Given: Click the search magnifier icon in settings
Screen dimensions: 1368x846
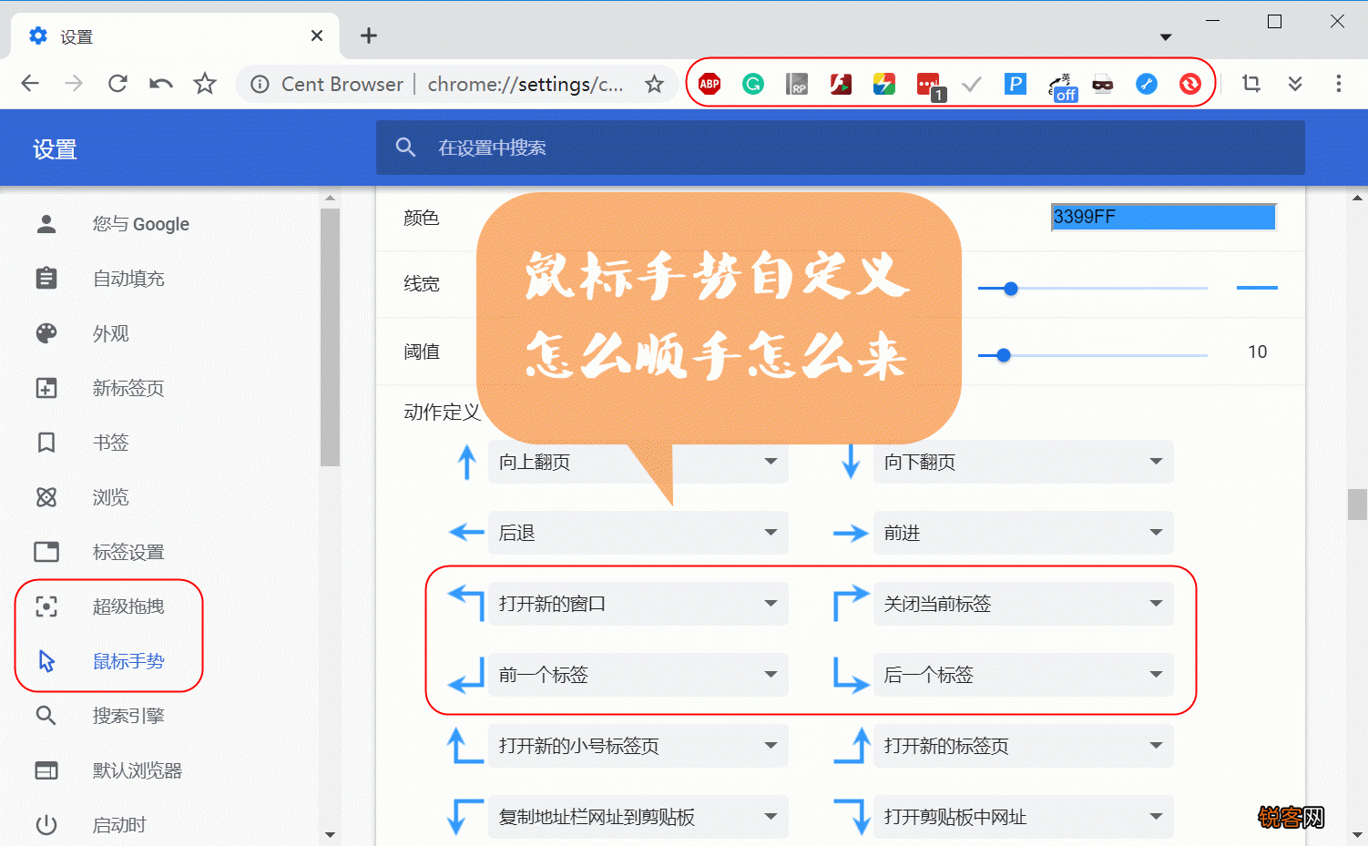Looking at the screenshot, I should click(x=406, y=147).
